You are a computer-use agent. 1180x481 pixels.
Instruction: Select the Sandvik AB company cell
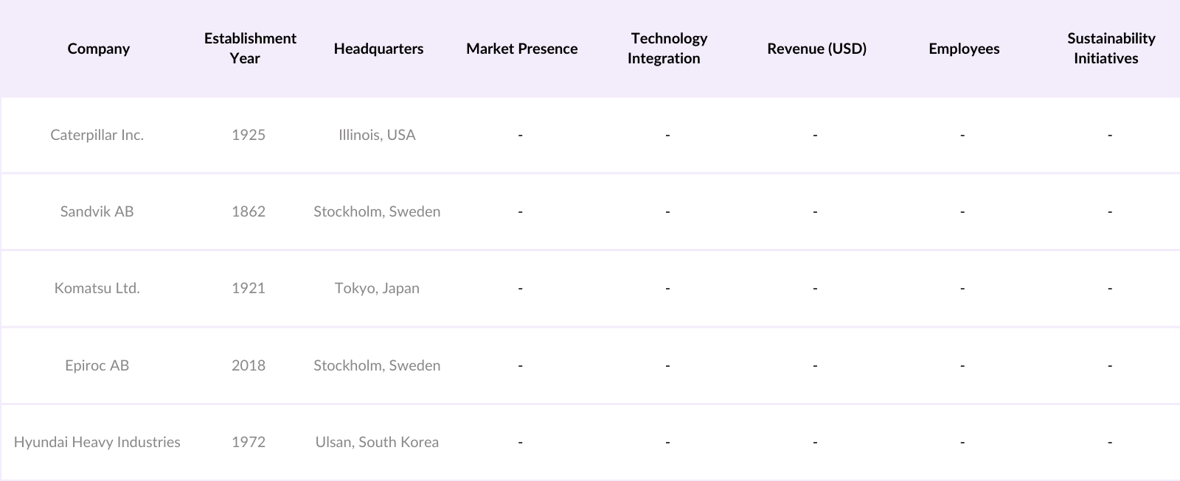coord(97,211)
